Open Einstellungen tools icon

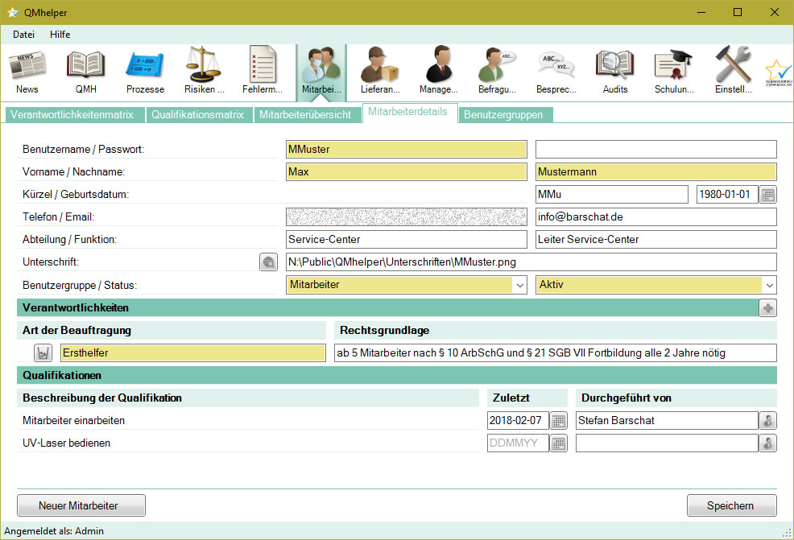(x=733, y=71)
